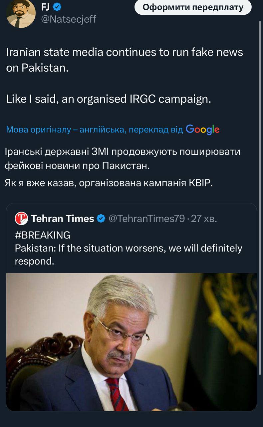Open the 27 хв. timestamp of the quoted post

(204, 219)
